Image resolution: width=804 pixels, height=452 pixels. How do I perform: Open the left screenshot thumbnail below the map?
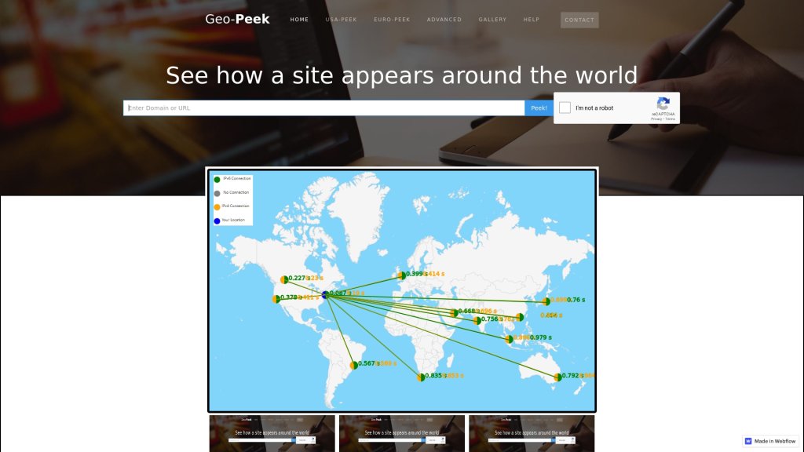(272, 433)
